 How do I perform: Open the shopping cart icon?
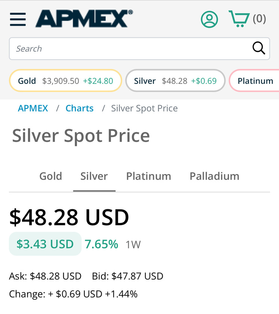pyautogui.click(x=239, y=19)
